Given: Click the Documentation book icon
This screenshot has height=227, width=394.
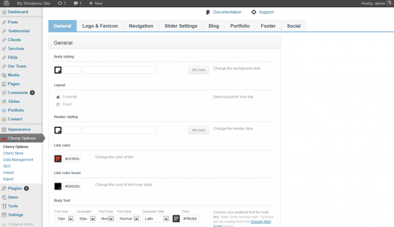Looking at the screenshot, I should click(208, 12).
